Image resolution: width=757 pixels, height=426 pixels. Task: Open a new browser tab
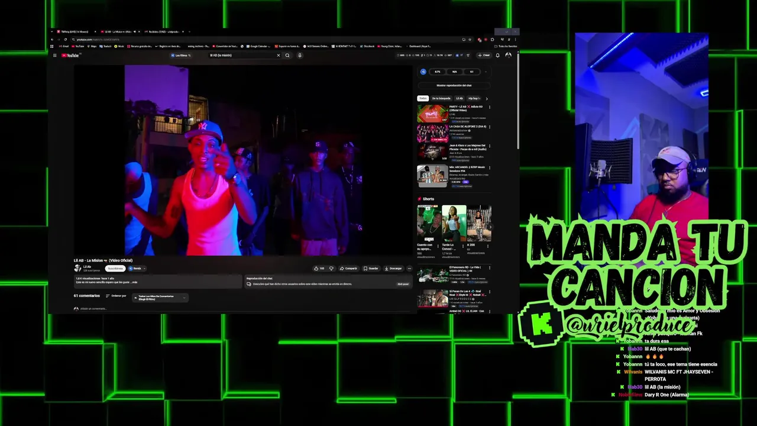tap(189, 31)
